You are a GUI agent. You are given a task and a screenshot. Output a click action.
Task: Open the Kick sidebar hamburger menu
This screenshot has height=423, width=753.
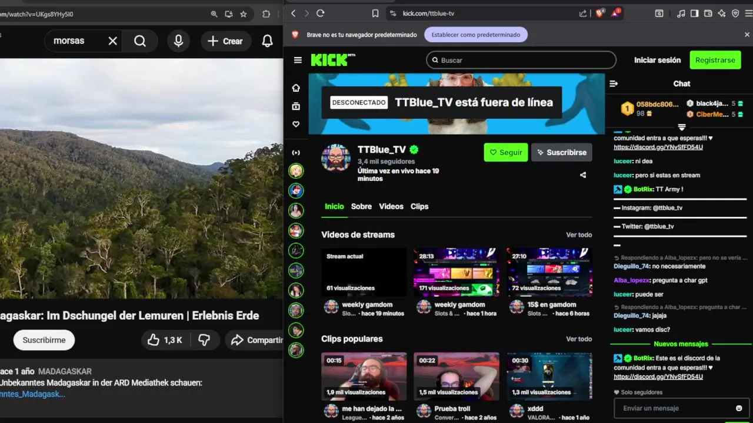tap(298, 60)
